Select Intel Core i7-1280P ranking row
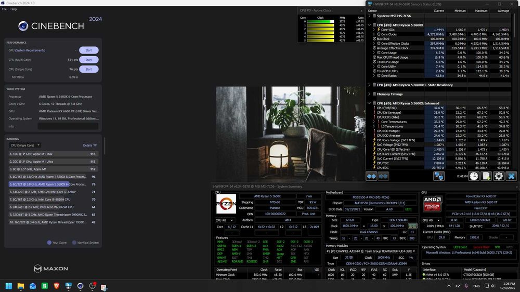The image size is (520, 292). pos(53,192)
